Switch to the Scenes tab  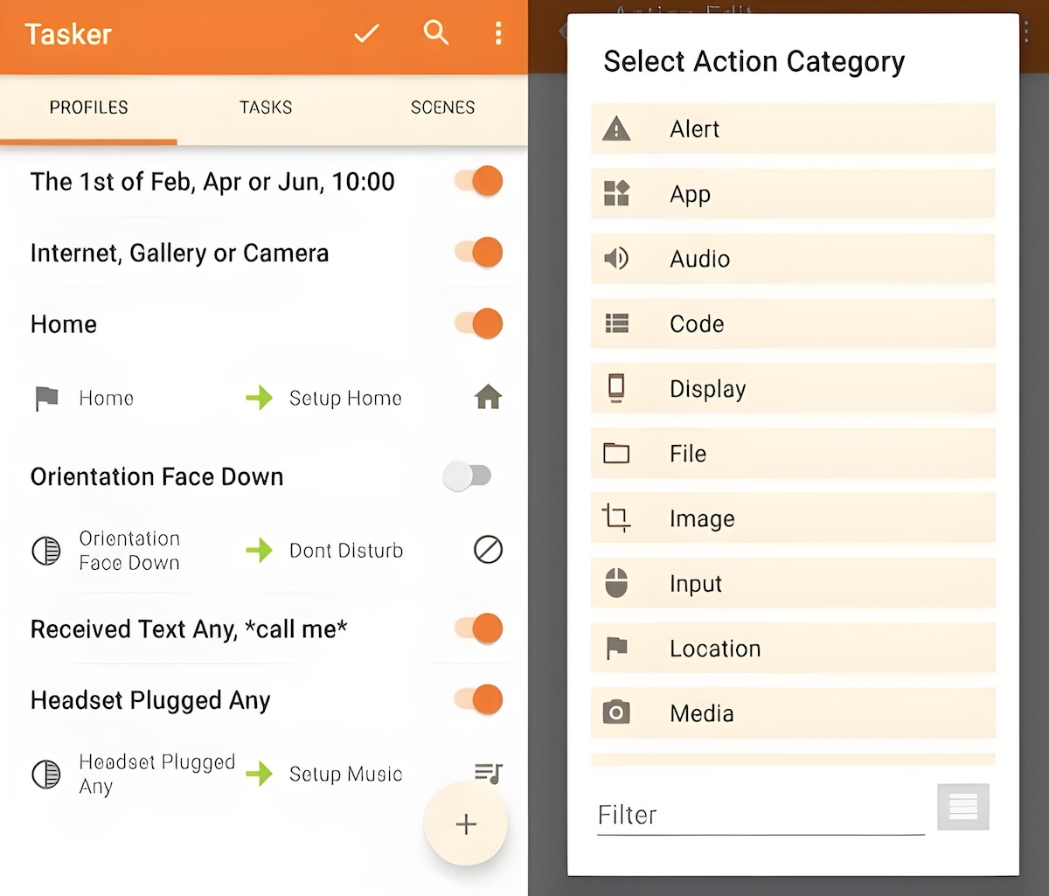click(443, 108)
